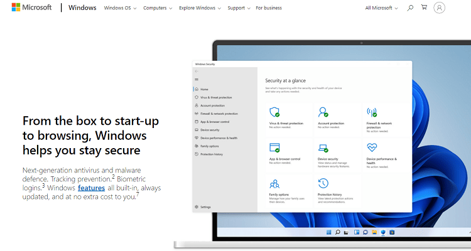The height and width of the screenshot is (251, 471).
Task: Open Microsoft Store on the taskbar
Action: pos(392,232)
